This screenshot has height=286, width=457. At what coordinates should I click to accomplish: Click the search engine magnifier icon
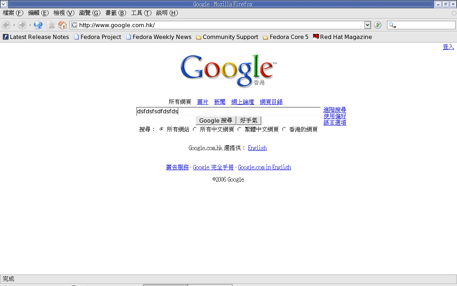point(392,25)
